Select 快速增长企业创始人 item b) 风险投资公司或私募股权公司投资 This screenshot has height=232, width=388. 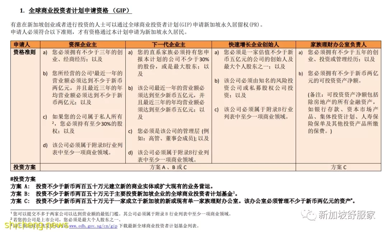coord(254,88)
